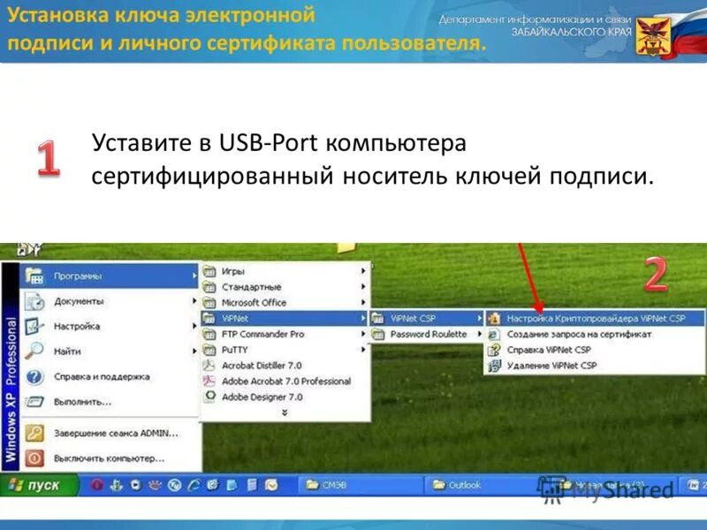Click the yellow mail quick launch icon
The width and height of the screenshot is (707, 530).
[271, 485]
